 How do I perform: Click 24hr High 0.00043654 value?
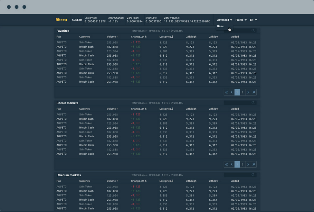[x=135, y=22]
